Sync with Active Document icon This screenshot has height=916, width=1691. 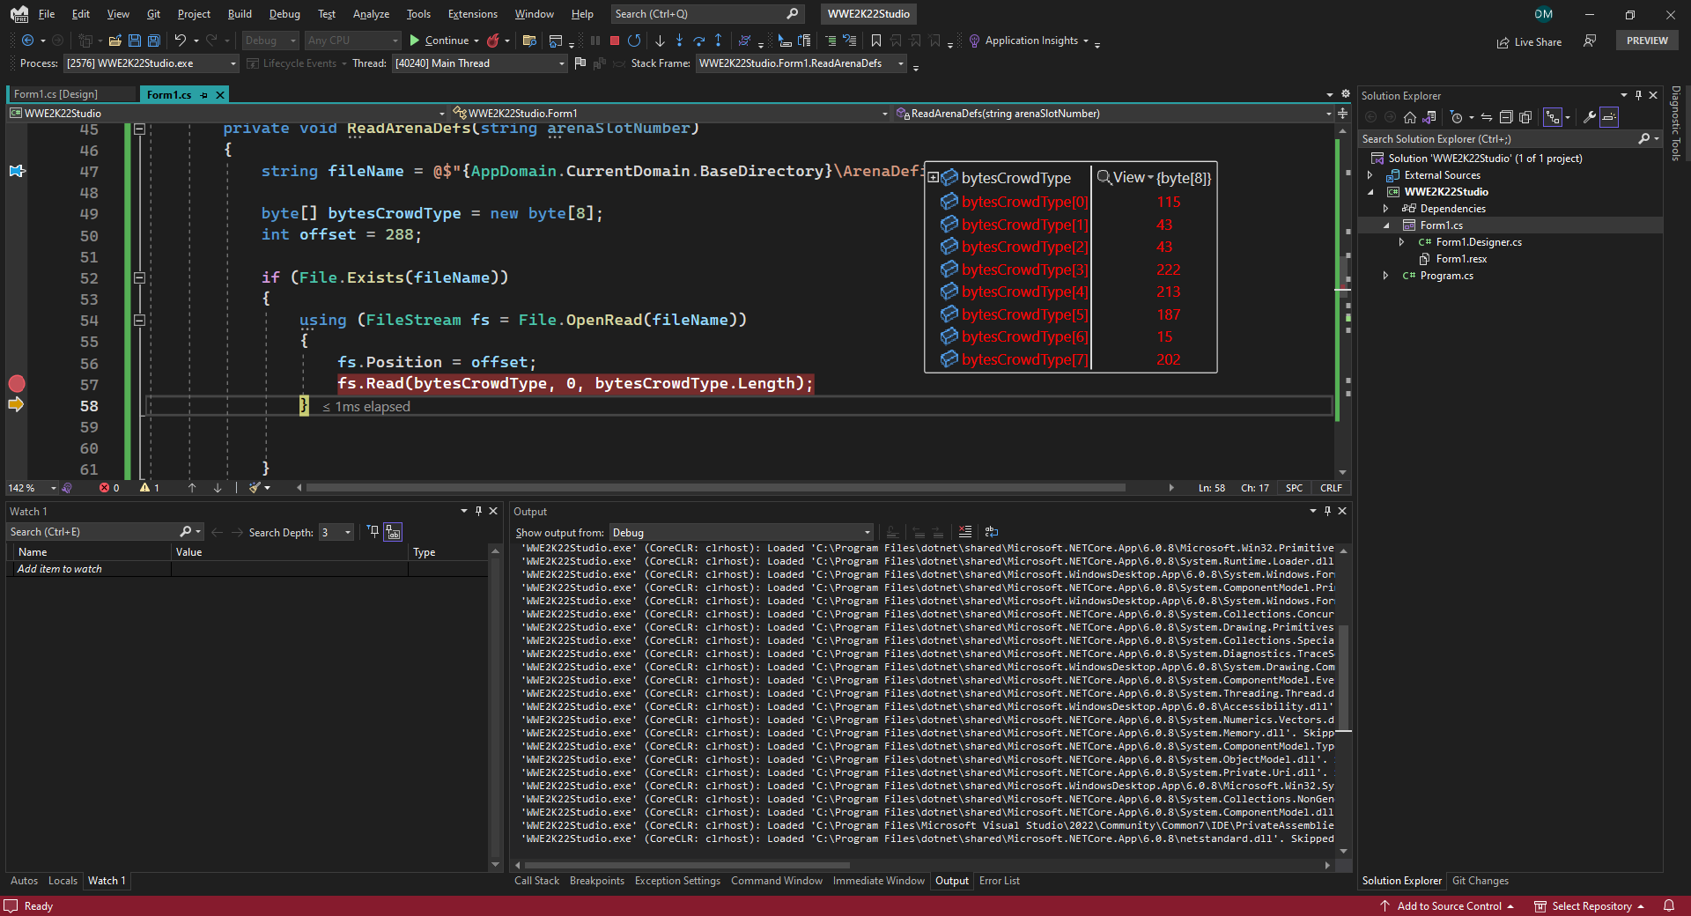pyautogui.click(x=1487, y=117)
